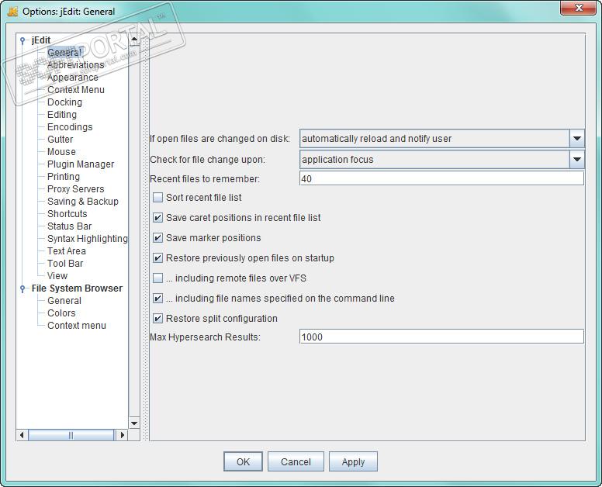Click the Apply button
Image resolution: width=602 pixels, height=487 pixels.
pos(353,461)
